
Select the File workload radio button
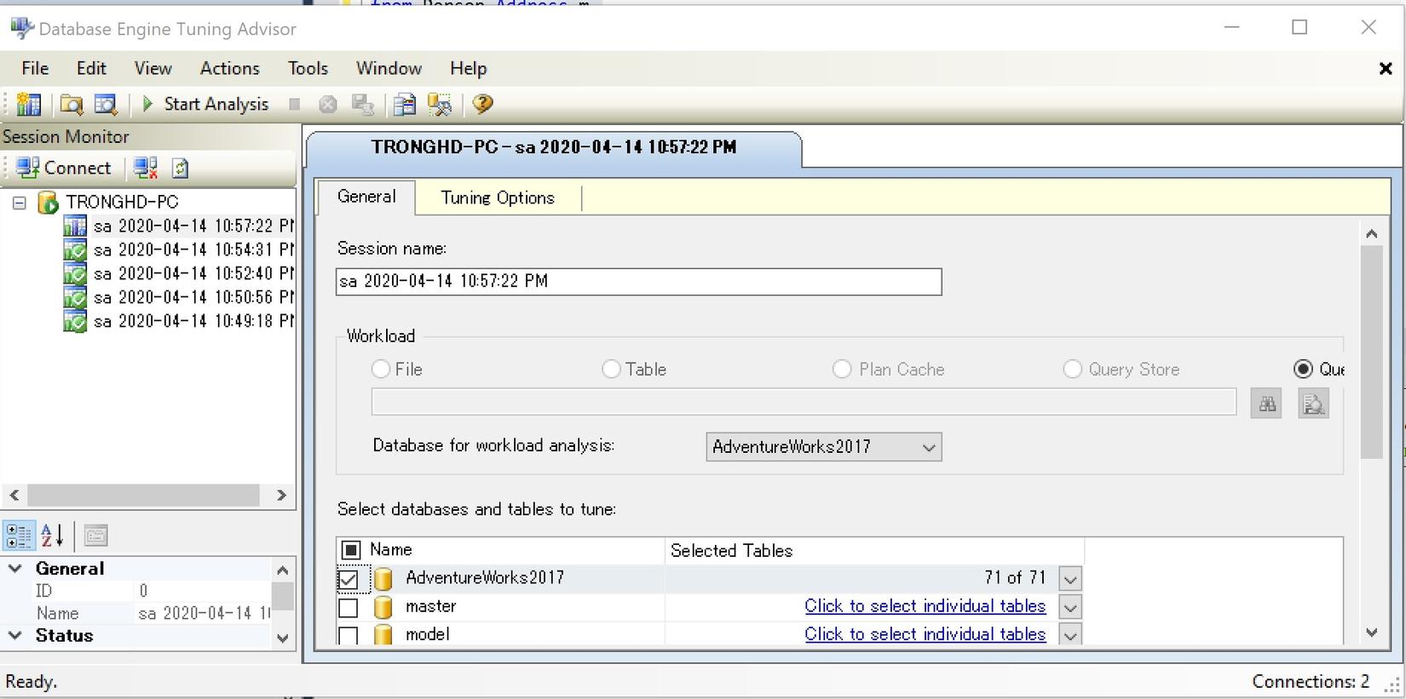tap(381, 370)
